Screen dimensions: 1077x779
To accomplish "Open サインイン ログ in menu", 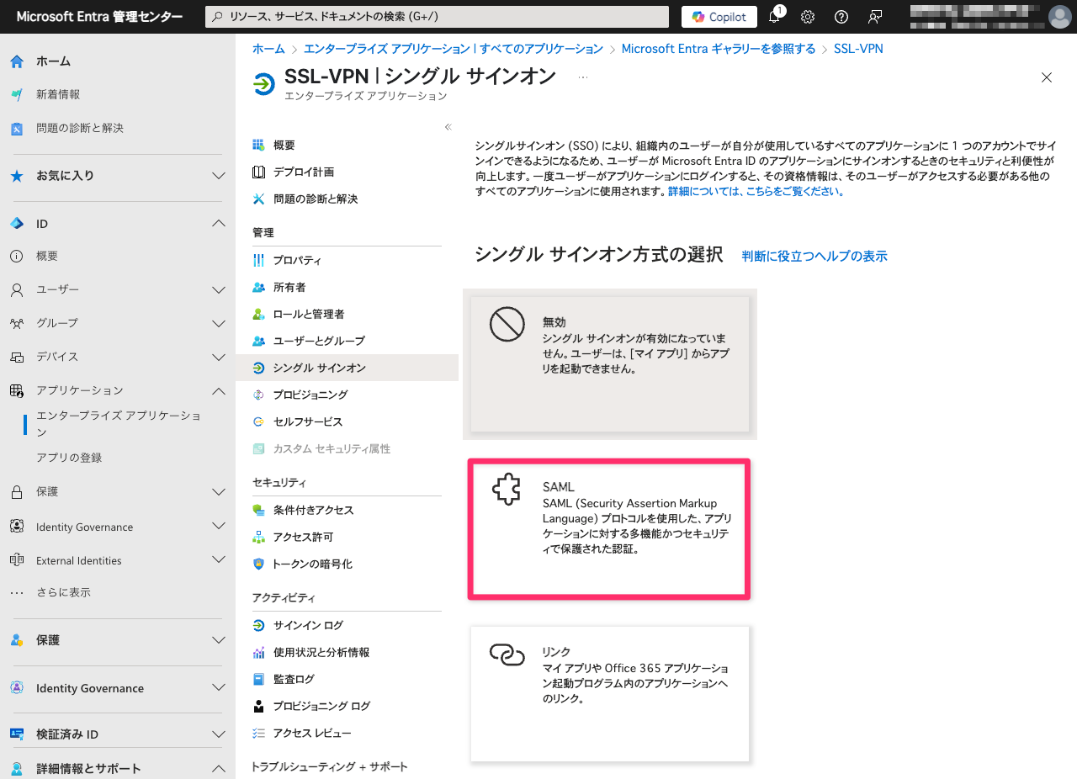I will point(308,626).
